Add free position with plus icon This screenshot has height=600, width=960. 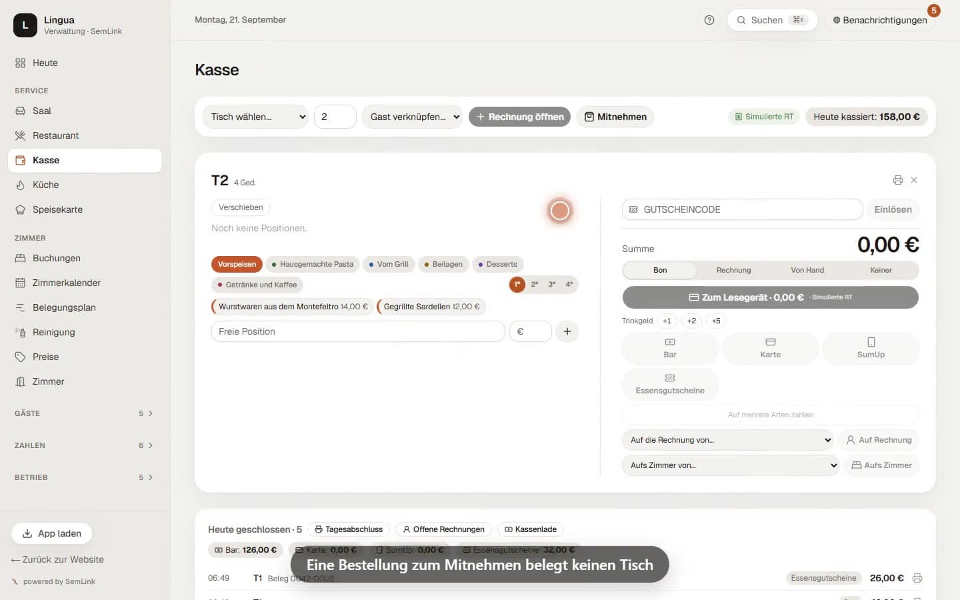pyautogui.click(x=567, y=331)
